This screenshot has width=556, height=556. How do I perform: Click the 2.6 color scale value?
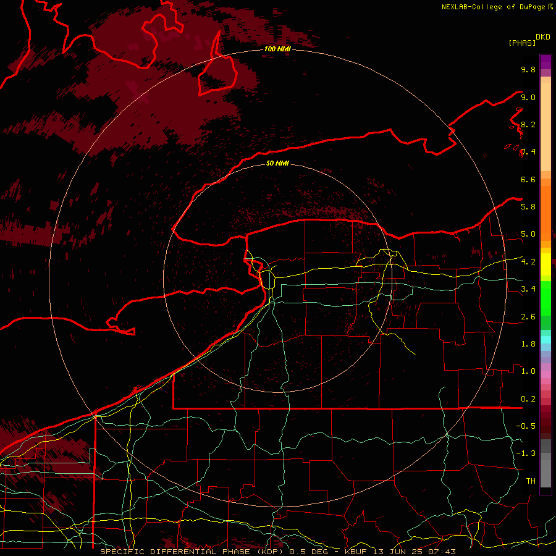tap(528, 316)
